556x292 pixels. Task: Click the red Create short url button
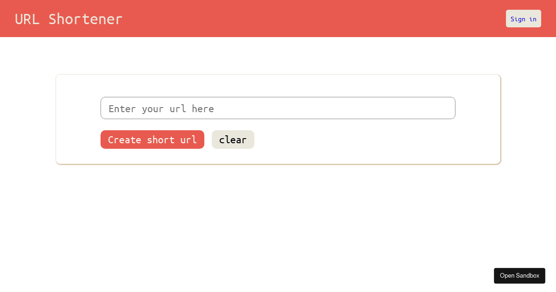point(152,140)
